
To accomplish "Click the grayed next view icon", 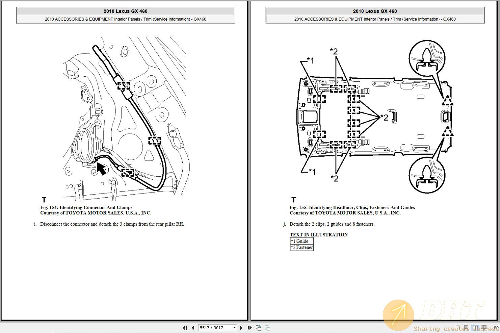I will (267, 328).
